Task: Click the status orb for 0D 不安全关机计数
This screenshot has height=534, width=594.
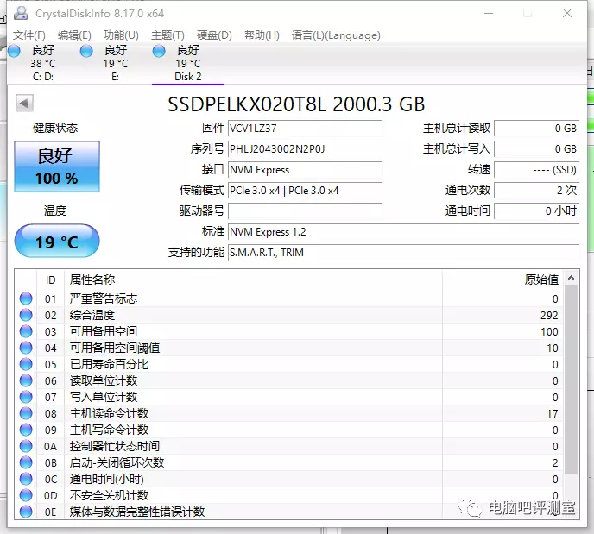Action: pos(26,495)
